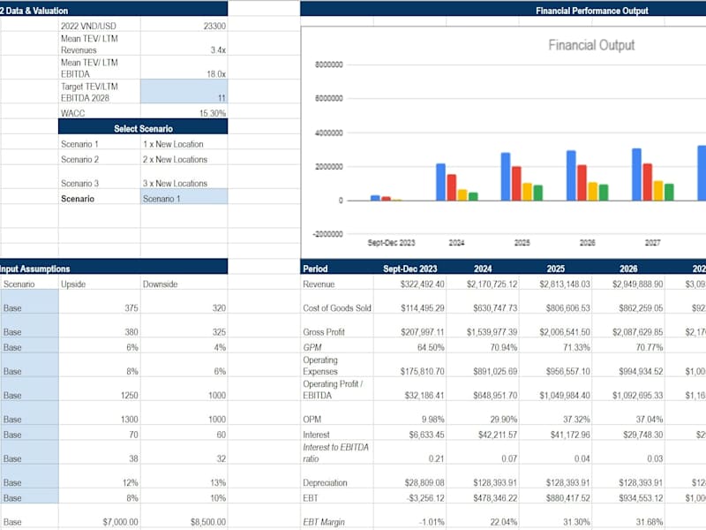This screenshot has width=706, height=530.
Task: Select the Financial Performance Output header
Action: tap(591, 11)
